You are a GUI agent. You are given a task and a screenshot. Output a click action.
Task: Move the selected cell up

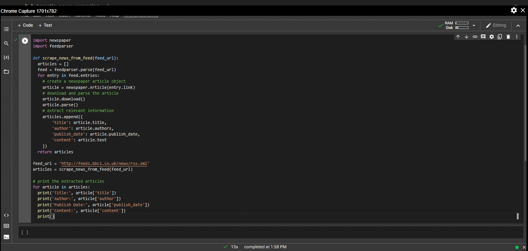point(458,37)
